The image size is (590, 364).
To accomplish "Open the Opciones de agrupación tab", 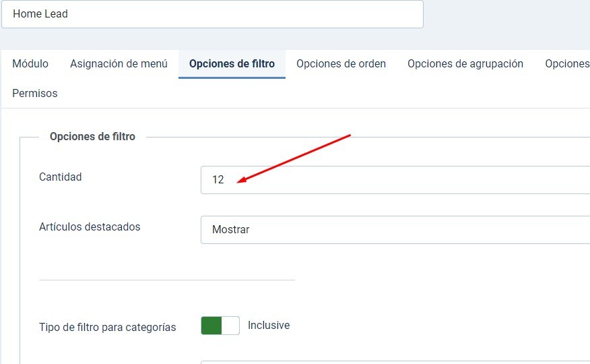I will (x=465, y=64).
